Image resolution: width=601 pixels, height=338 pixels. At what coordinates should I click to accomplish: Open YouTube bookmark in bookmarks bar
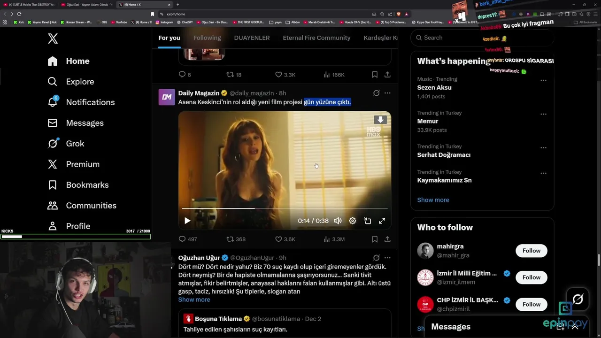point(119,22)
